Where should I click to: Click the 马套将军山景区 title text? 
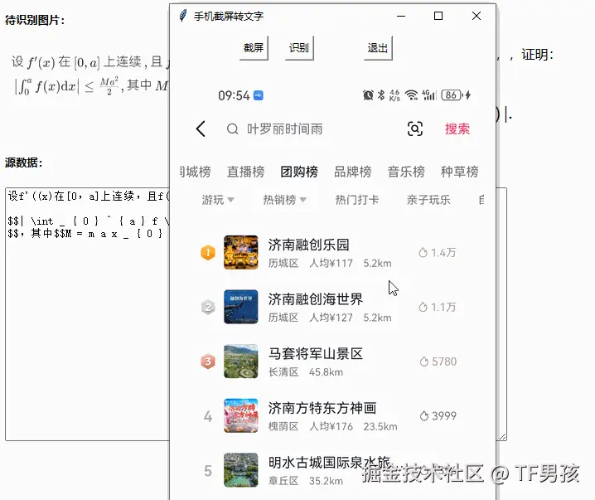[316, 353]
